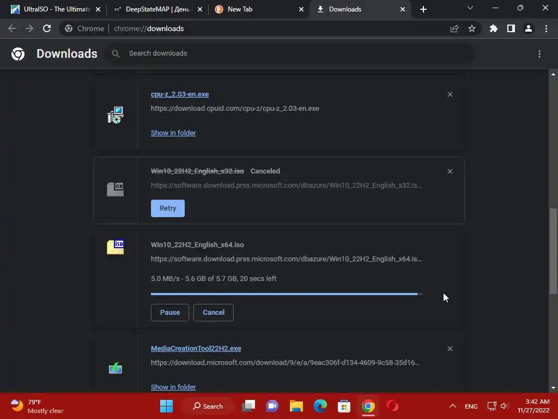The height and width of the screenshot is (419, 558).
Task: Open Windows Search on the taskbar
Action: [x=208, y=406]
